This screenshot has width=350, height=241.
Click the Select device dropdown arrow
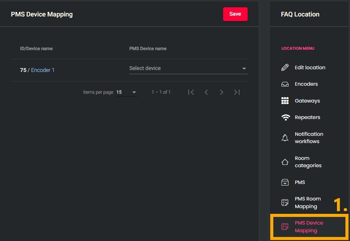coord(244,69)
